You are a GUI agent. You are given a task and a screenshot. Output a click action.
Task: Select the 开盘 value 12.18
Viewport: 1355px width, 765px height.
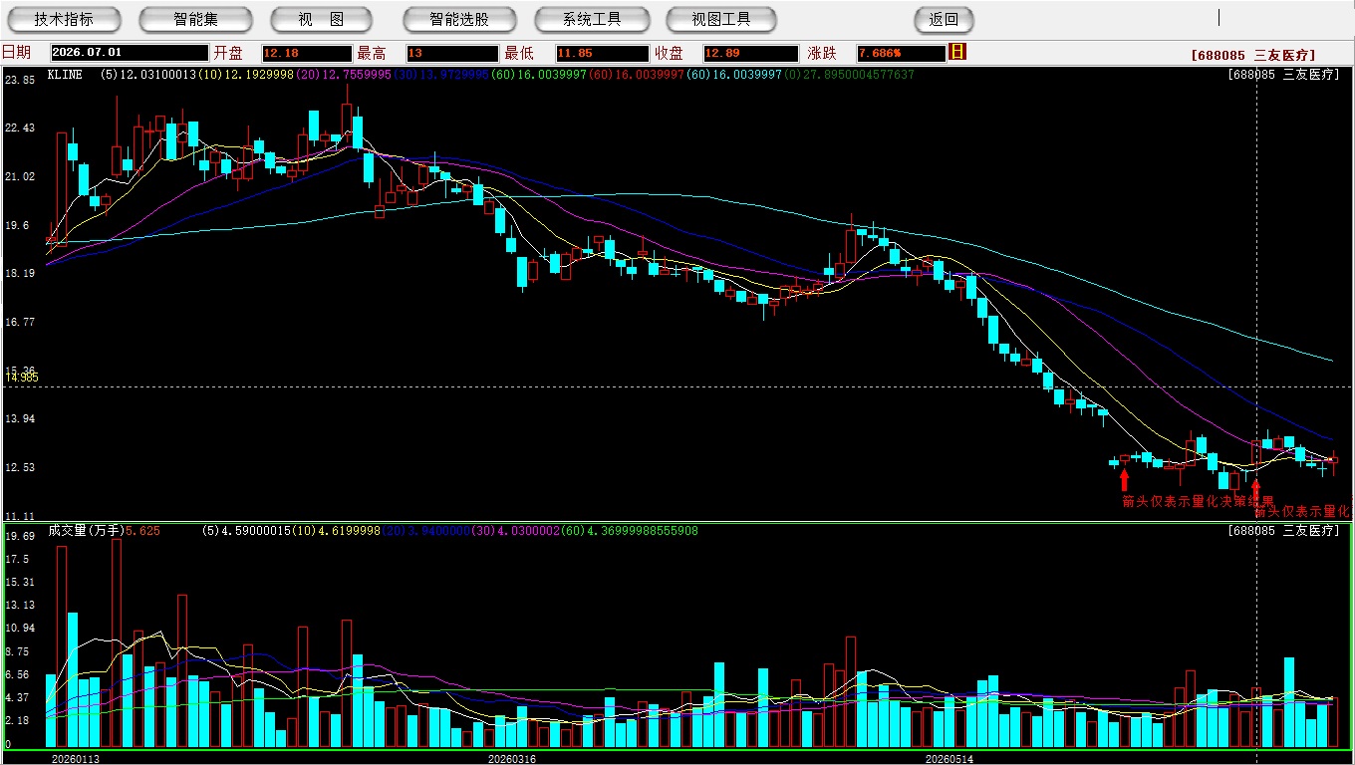point(307,53)
